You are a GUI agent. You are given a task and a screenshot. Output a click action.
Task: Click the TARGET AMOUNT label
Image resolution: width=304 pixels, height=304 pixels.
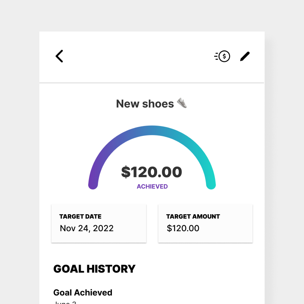pos(193,217)
